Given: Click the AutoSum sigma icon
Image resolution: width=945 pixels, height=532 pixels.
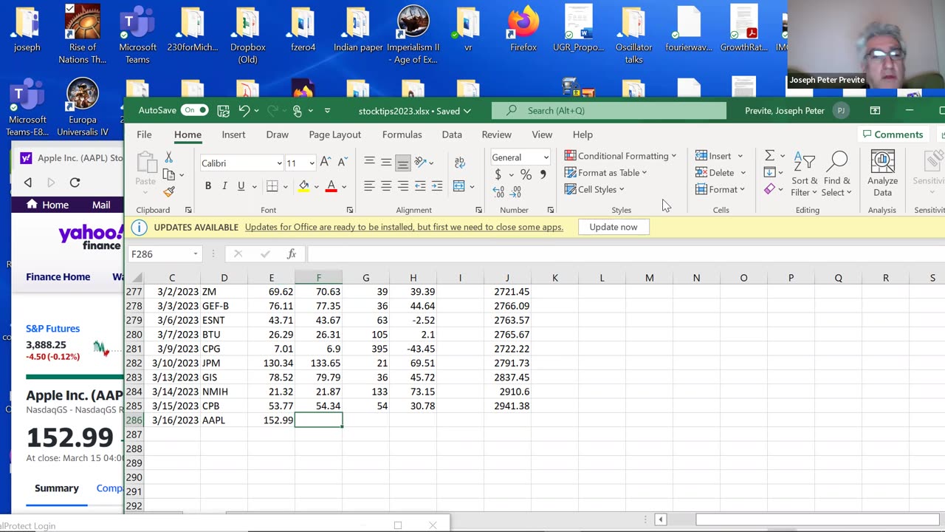Looking at the screenshot, I should coord(769,156).
